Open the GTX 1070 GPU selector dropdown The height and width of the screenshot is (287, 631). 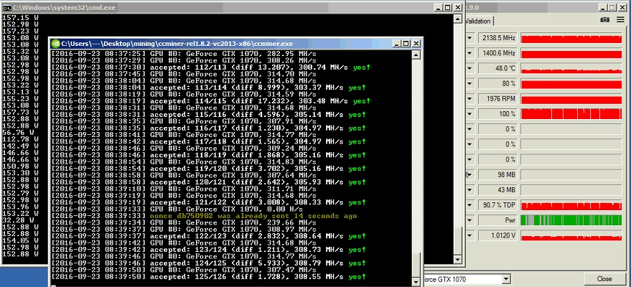[x=506, y=278]
